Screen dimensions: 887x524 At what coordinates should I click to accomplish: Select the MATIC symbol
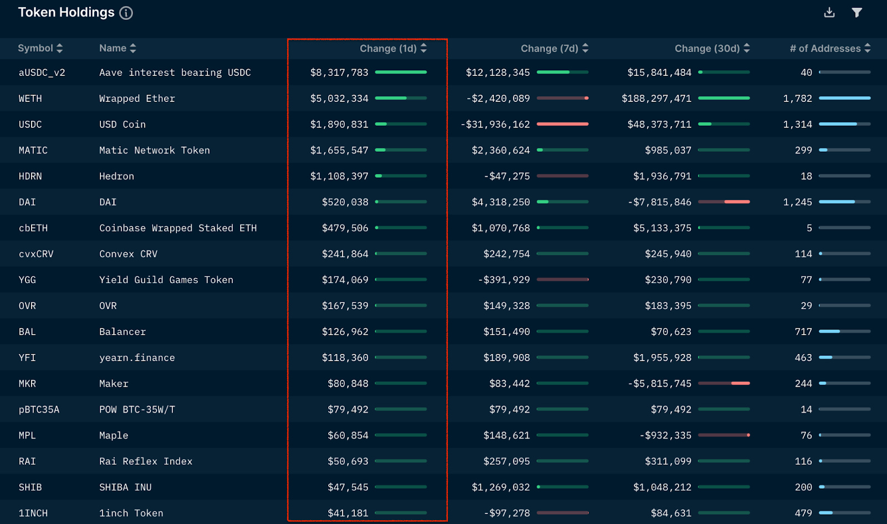pos(33,150)
